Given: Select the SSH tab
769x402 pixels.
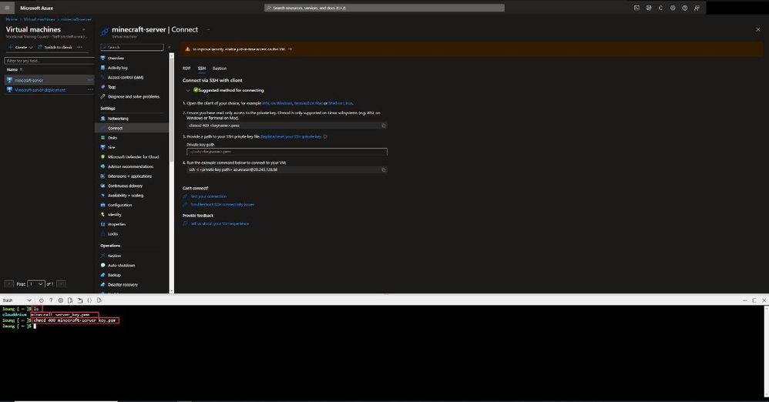Looking at the screenshot, I should [x=202, y=68].
